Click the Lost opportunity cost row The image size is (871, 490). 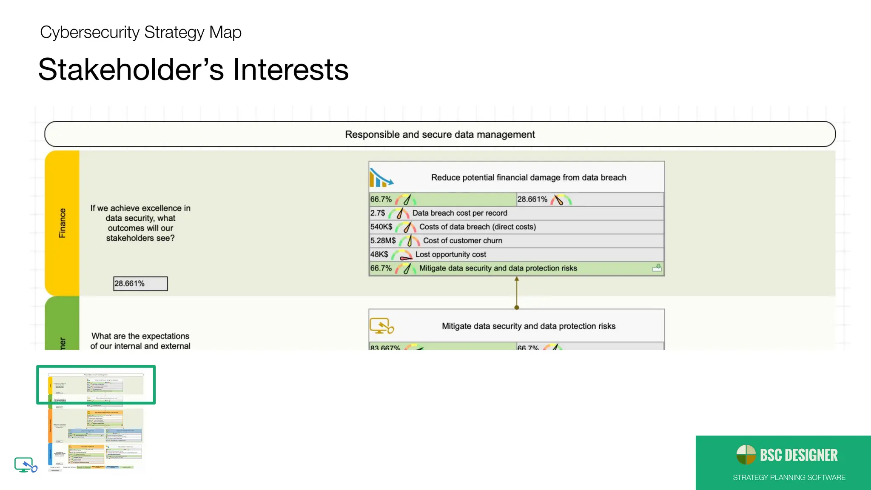516,254
